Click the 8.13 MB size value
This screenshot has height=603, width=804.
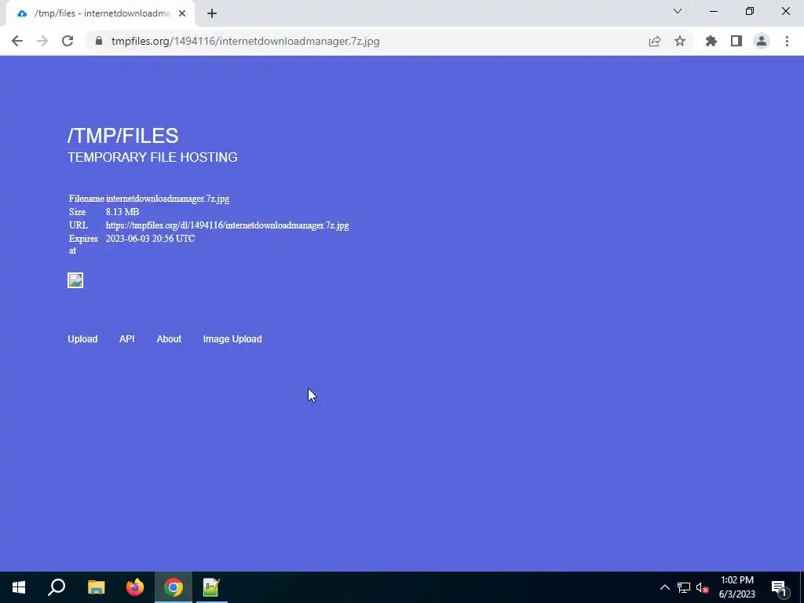click(x=122, y=212)
